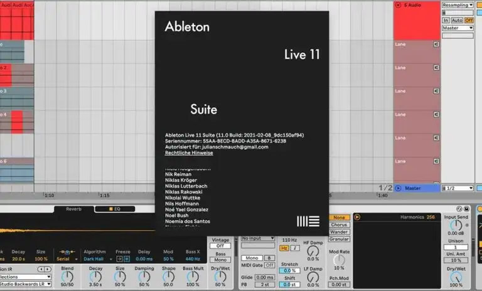
Task: Click the hot-swap icon in device title bar
Action: click(459, 209)
